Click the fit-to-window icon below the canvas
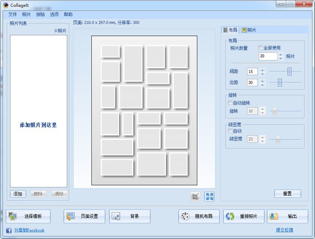315x239 pixels. [209, 196]
